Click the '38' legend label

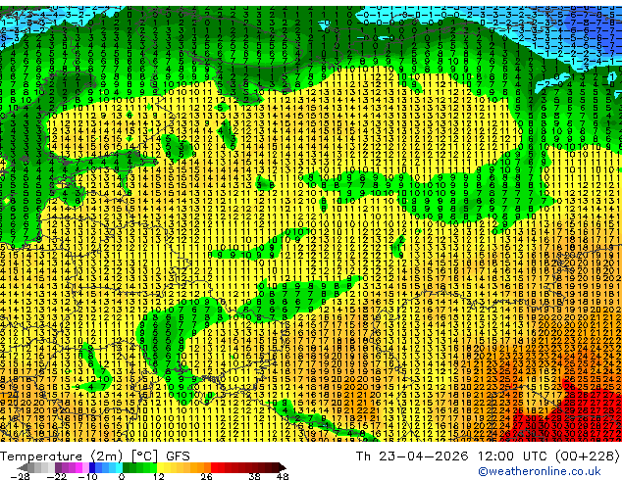pyautogui.click(x=254, y=476)
